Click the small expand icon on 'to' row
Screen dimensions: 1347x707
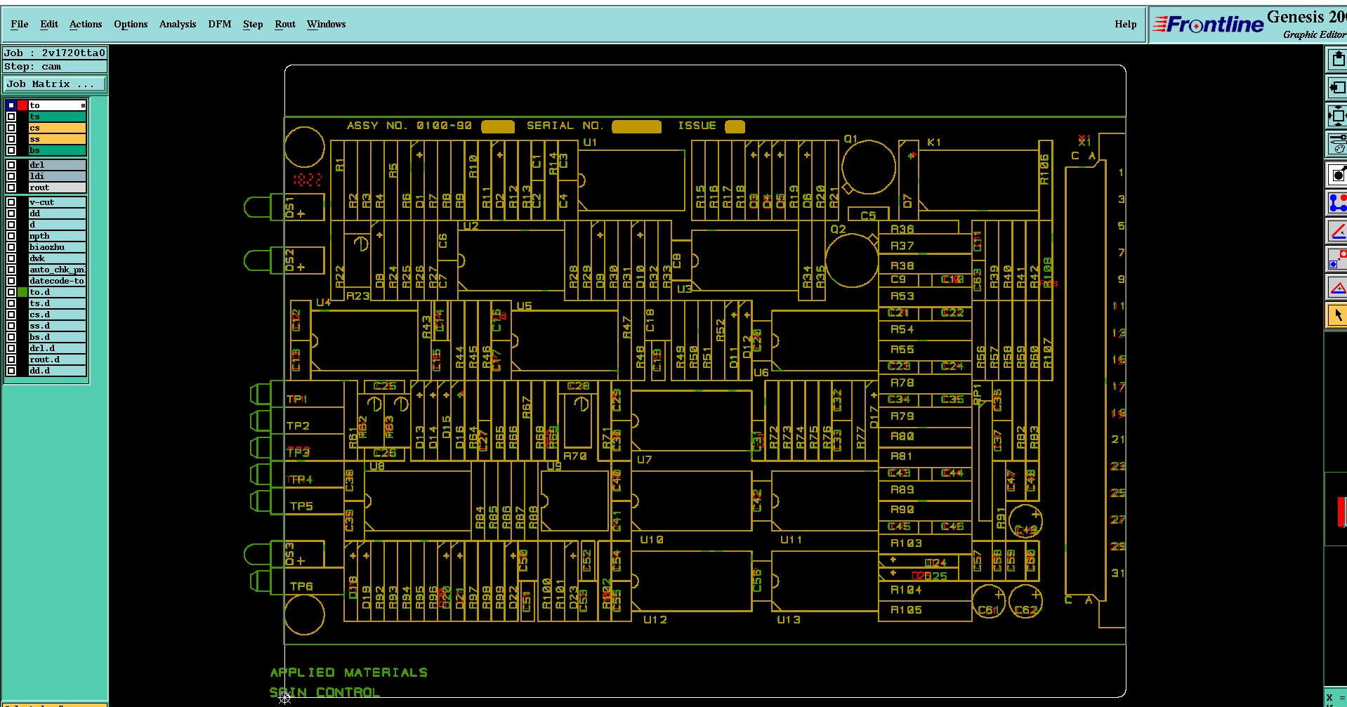[x=83, y=105]
